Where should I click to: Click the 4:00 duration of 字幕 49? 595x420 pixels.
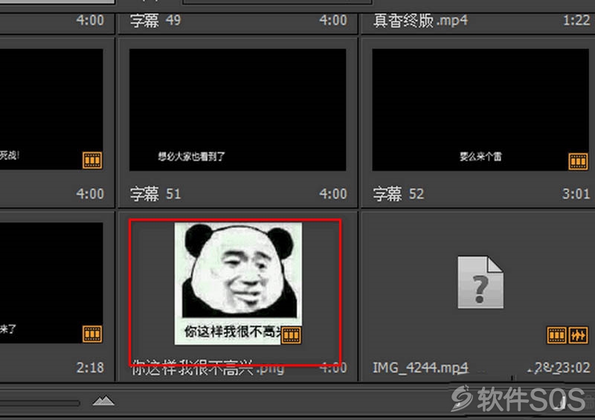tap(332, 20)
